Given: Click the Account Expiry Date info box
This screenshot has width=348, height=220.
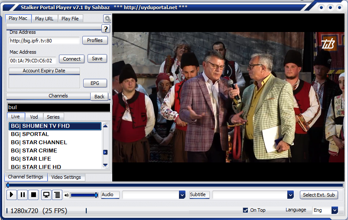Looking at the screenshot, I should pos(44,81).
